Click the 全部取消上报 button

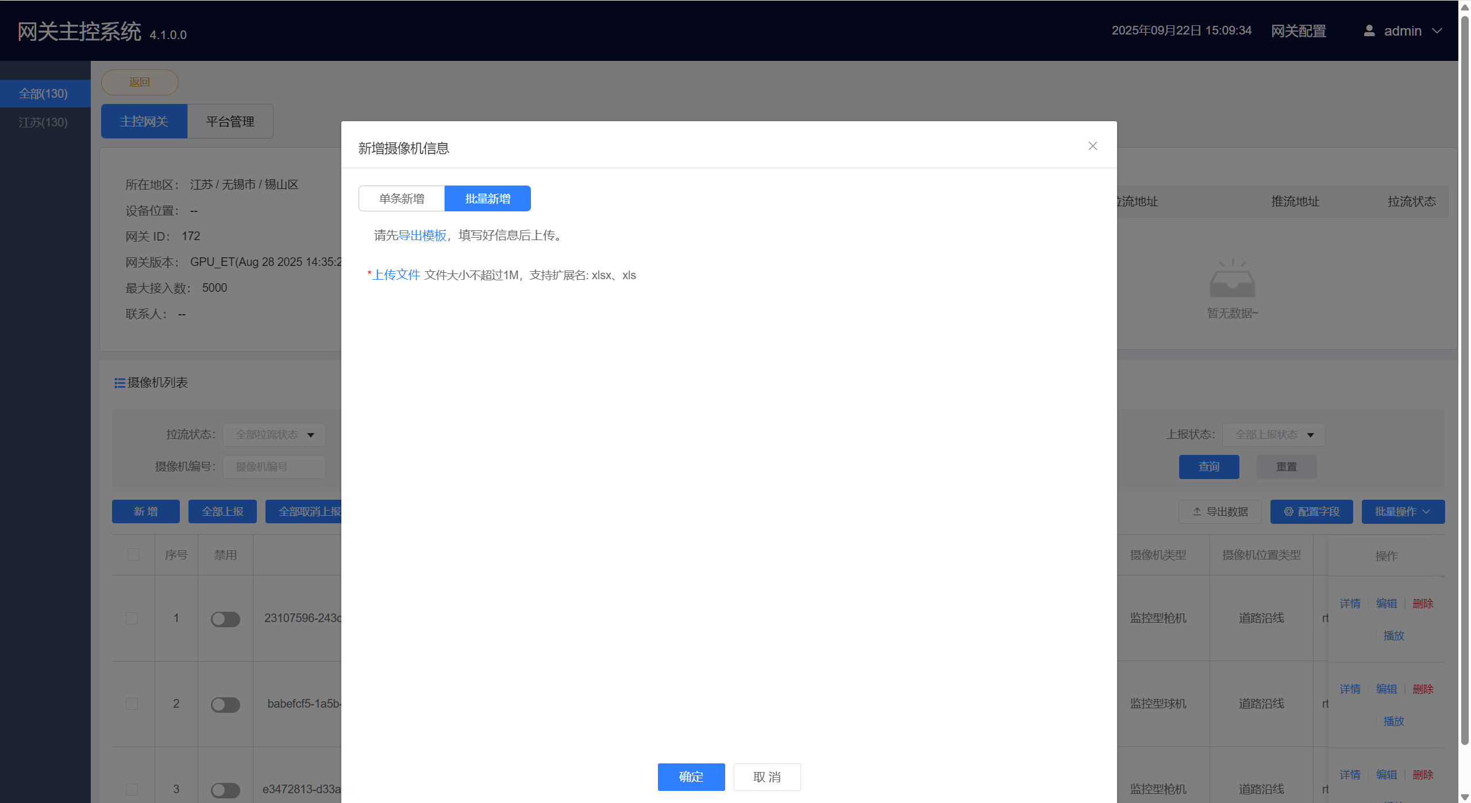pos(303,511)
